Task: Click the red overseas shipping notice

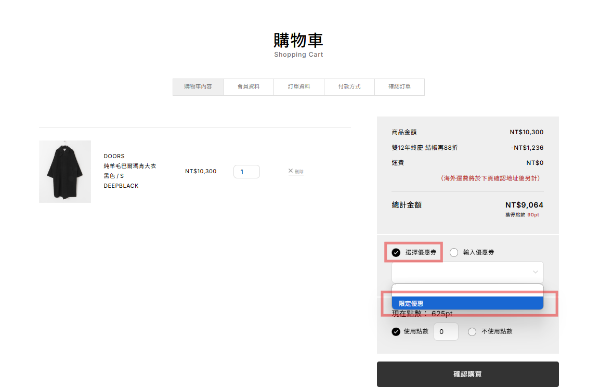Action: coord(490,178)
